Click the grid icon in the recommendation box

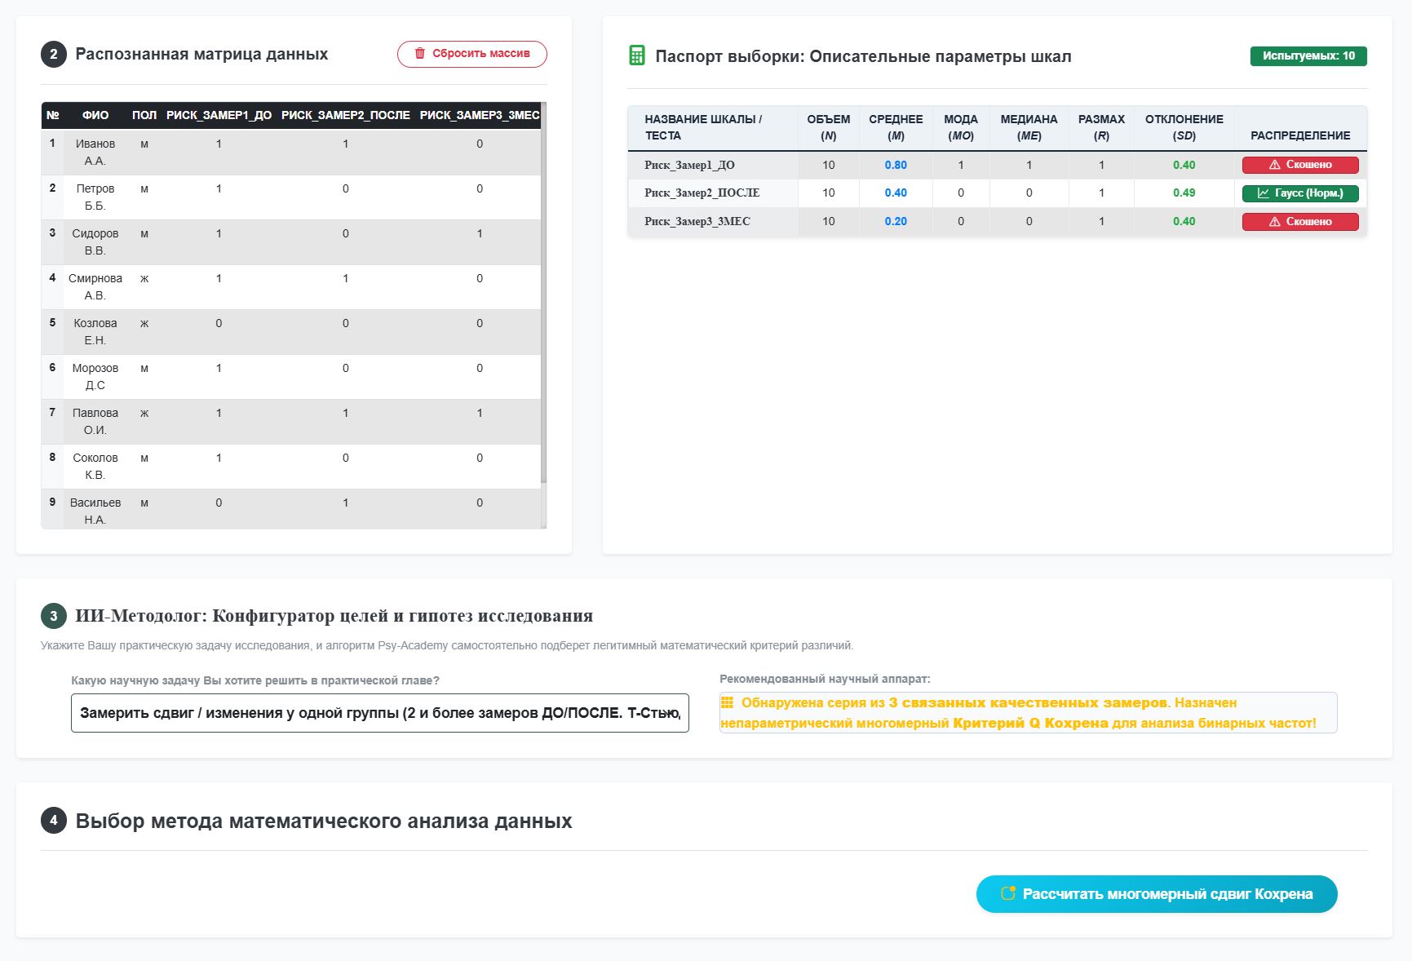pos(728,702)
